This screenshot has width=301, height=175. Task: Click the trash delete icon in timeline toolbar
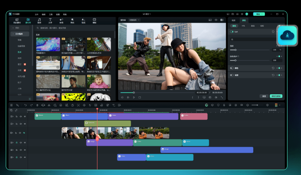37,105
